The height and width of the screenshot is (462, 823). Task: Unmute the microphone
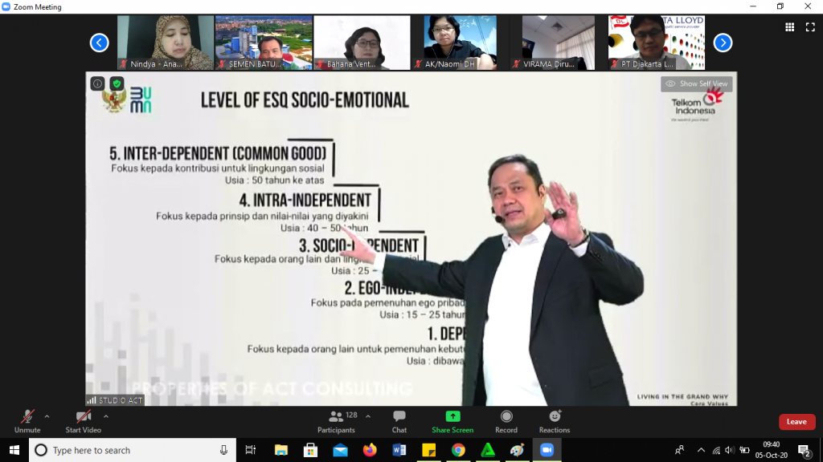tap(27, 420)
